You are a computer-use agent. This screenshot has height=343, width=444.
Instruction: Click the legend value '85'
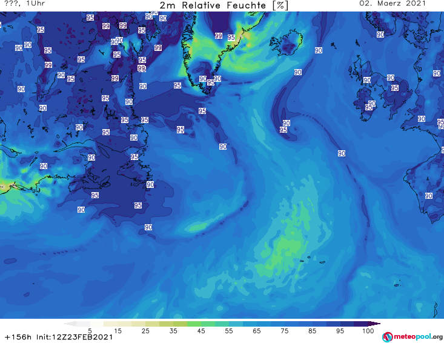coord(313,331)
